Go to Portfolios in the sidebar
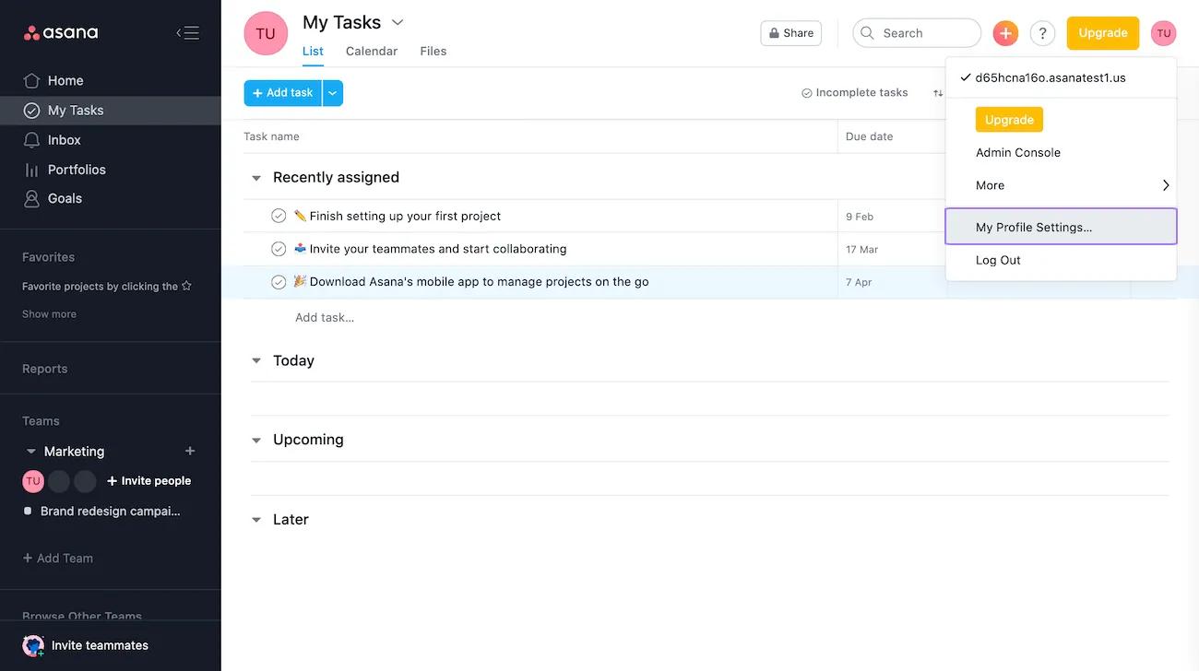The image size is (1199, 671). (x=76, y=170)
